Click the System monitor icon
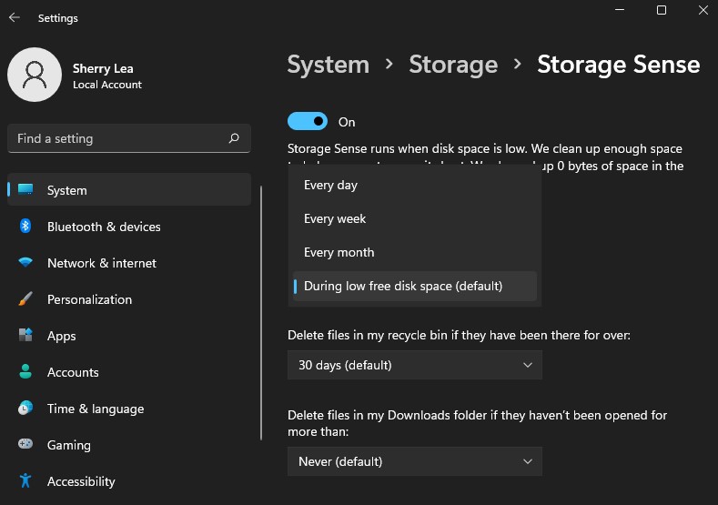Viewport: 718px width, 505px height. [x=25, y=189]
